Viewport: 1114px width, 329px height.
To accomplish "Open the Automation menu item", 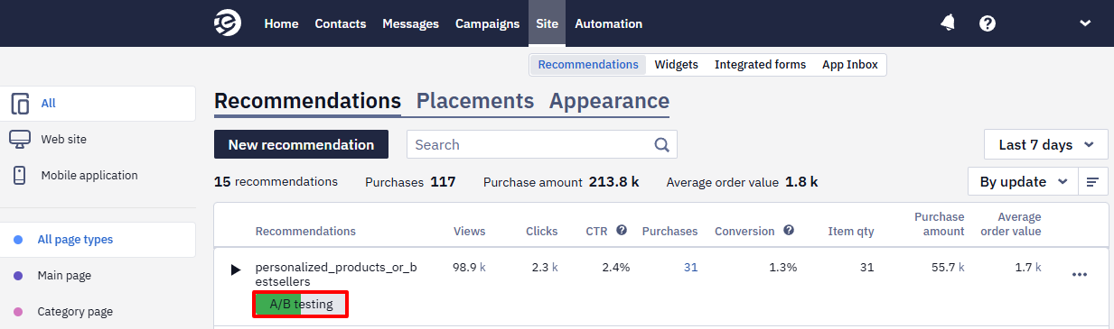I will tap(609, 23).
